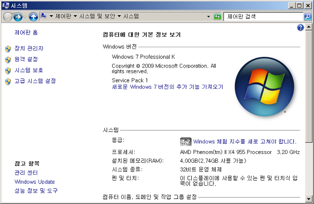
Task: Open 장치 관리자 link
Action: (29, 48)
